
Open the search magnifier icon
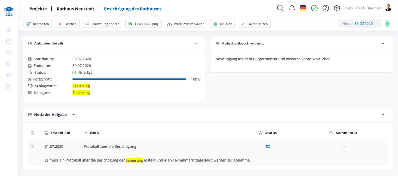click(280, 8)
